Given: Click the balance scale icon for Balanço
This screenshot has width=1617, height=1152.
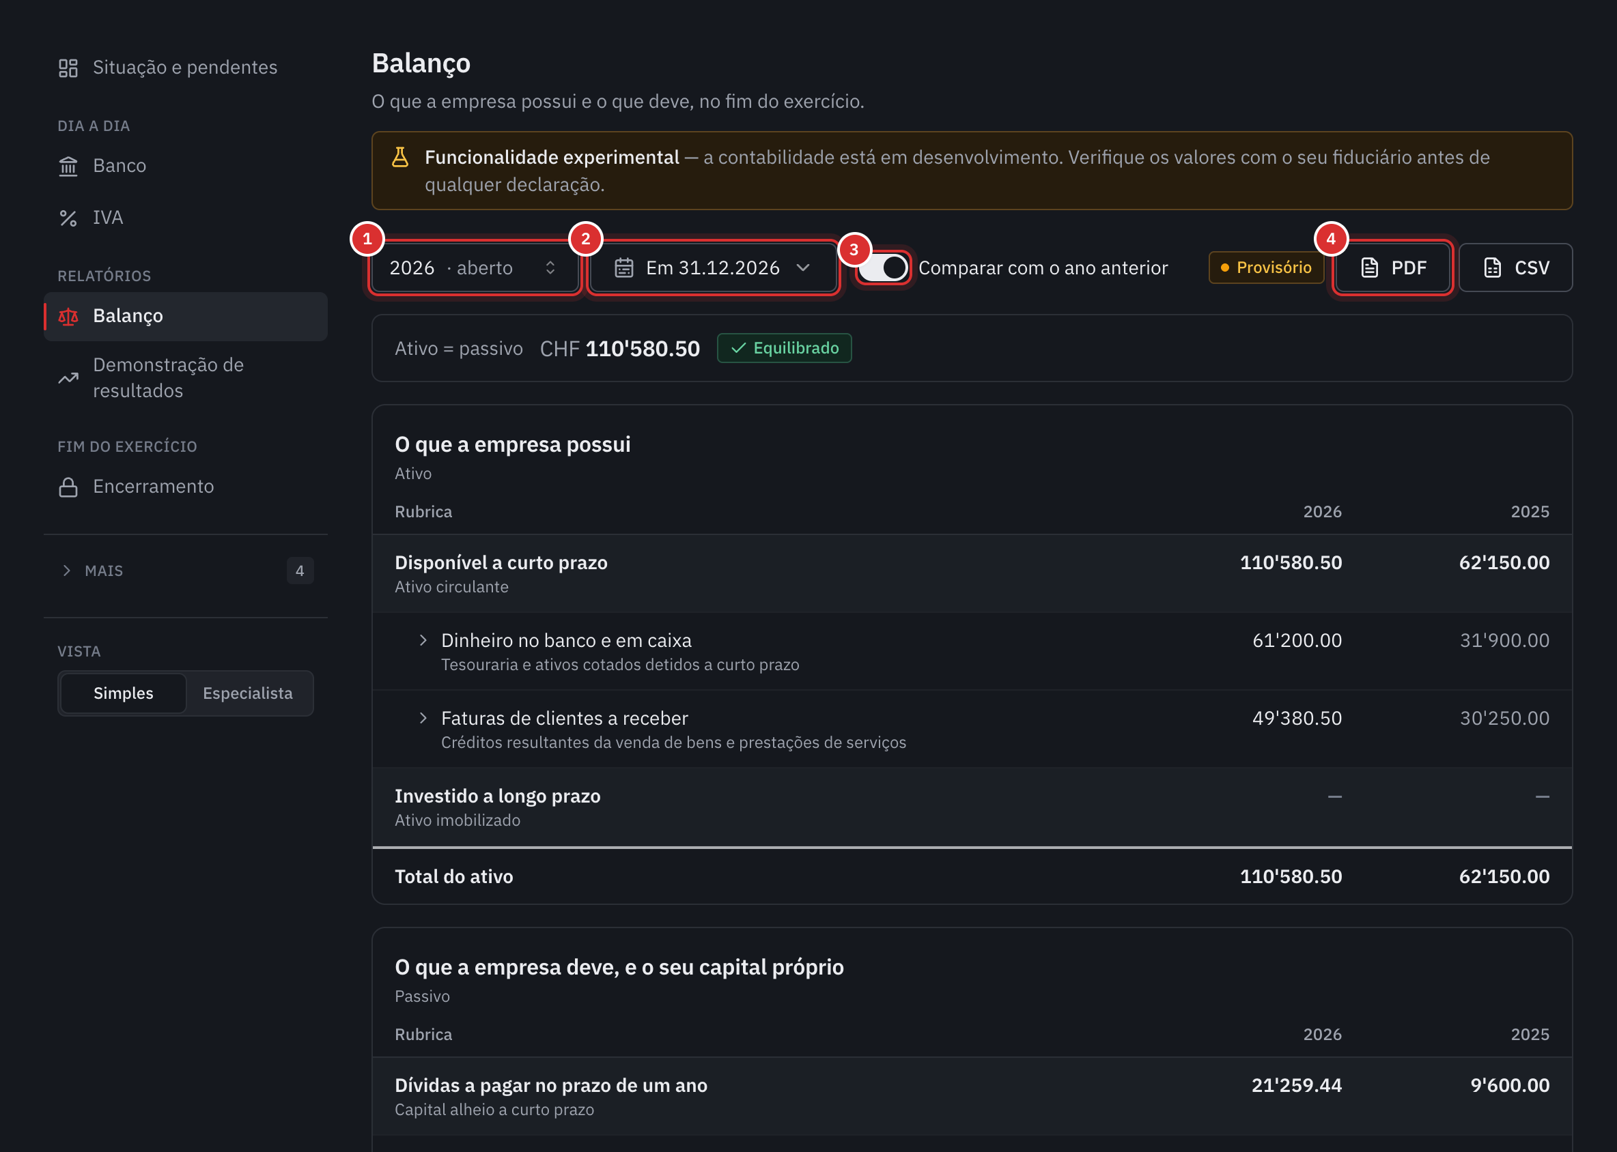Looking at the screenshot, I should pyautogui.click(x=68, y=317).
